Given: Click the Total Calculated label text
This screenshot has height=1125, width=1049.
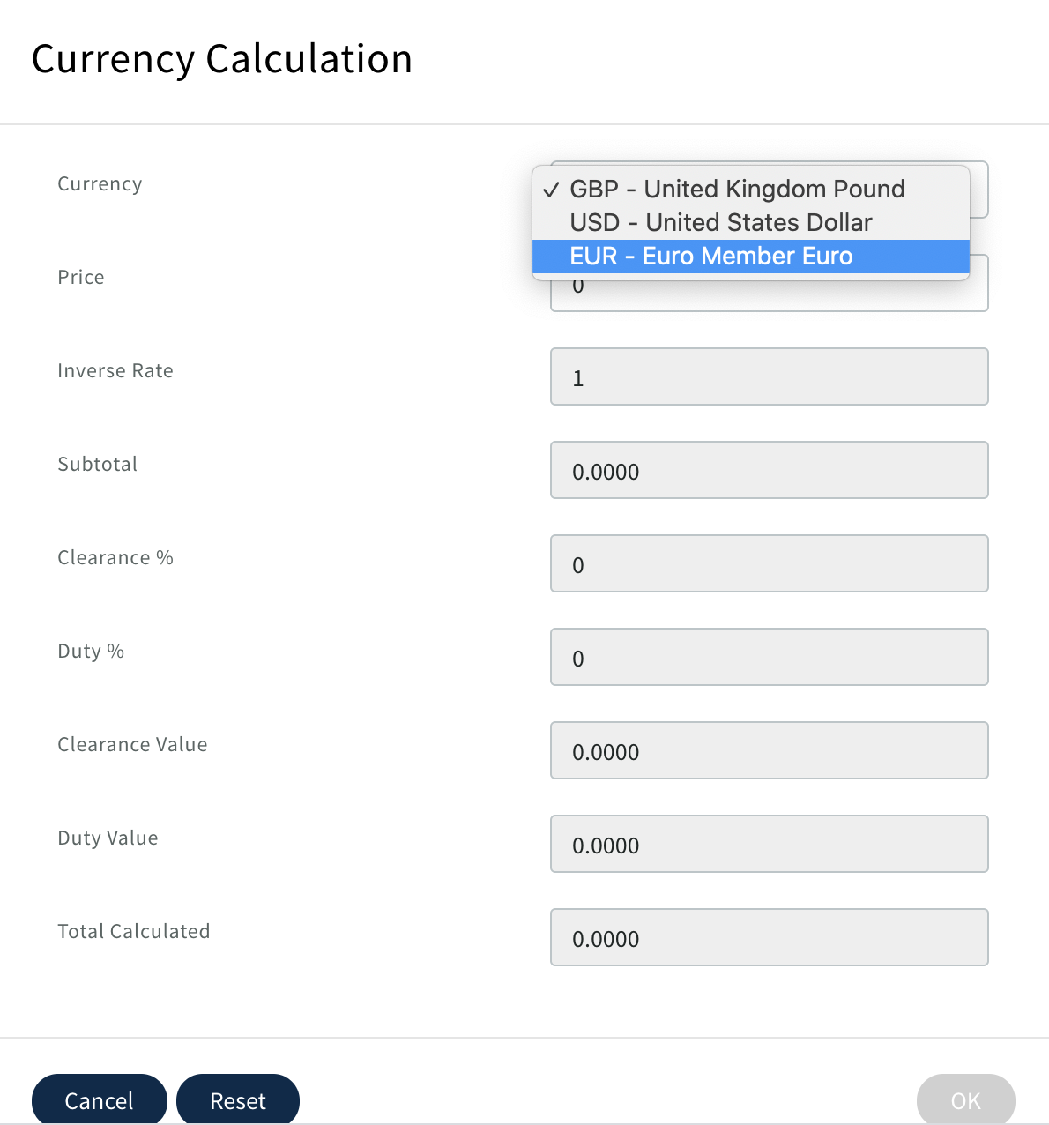Looking at the screenshot, I should coord(134,932).
